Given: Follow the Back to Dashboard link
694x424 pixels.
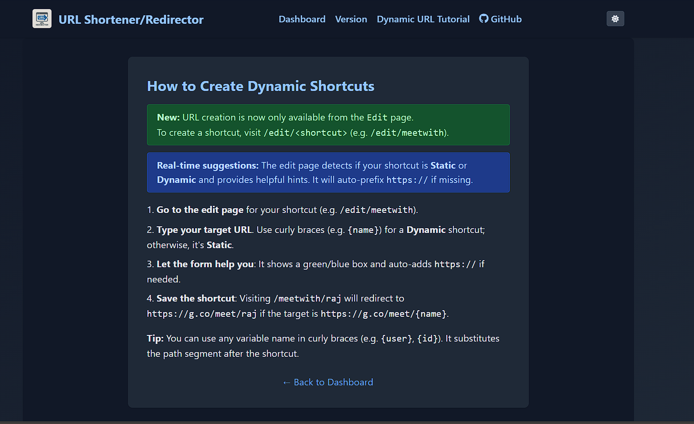Looking at the screenshot, I should 328,382.
